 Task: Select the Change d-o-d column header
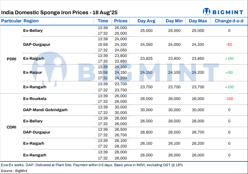pos(229,21)
